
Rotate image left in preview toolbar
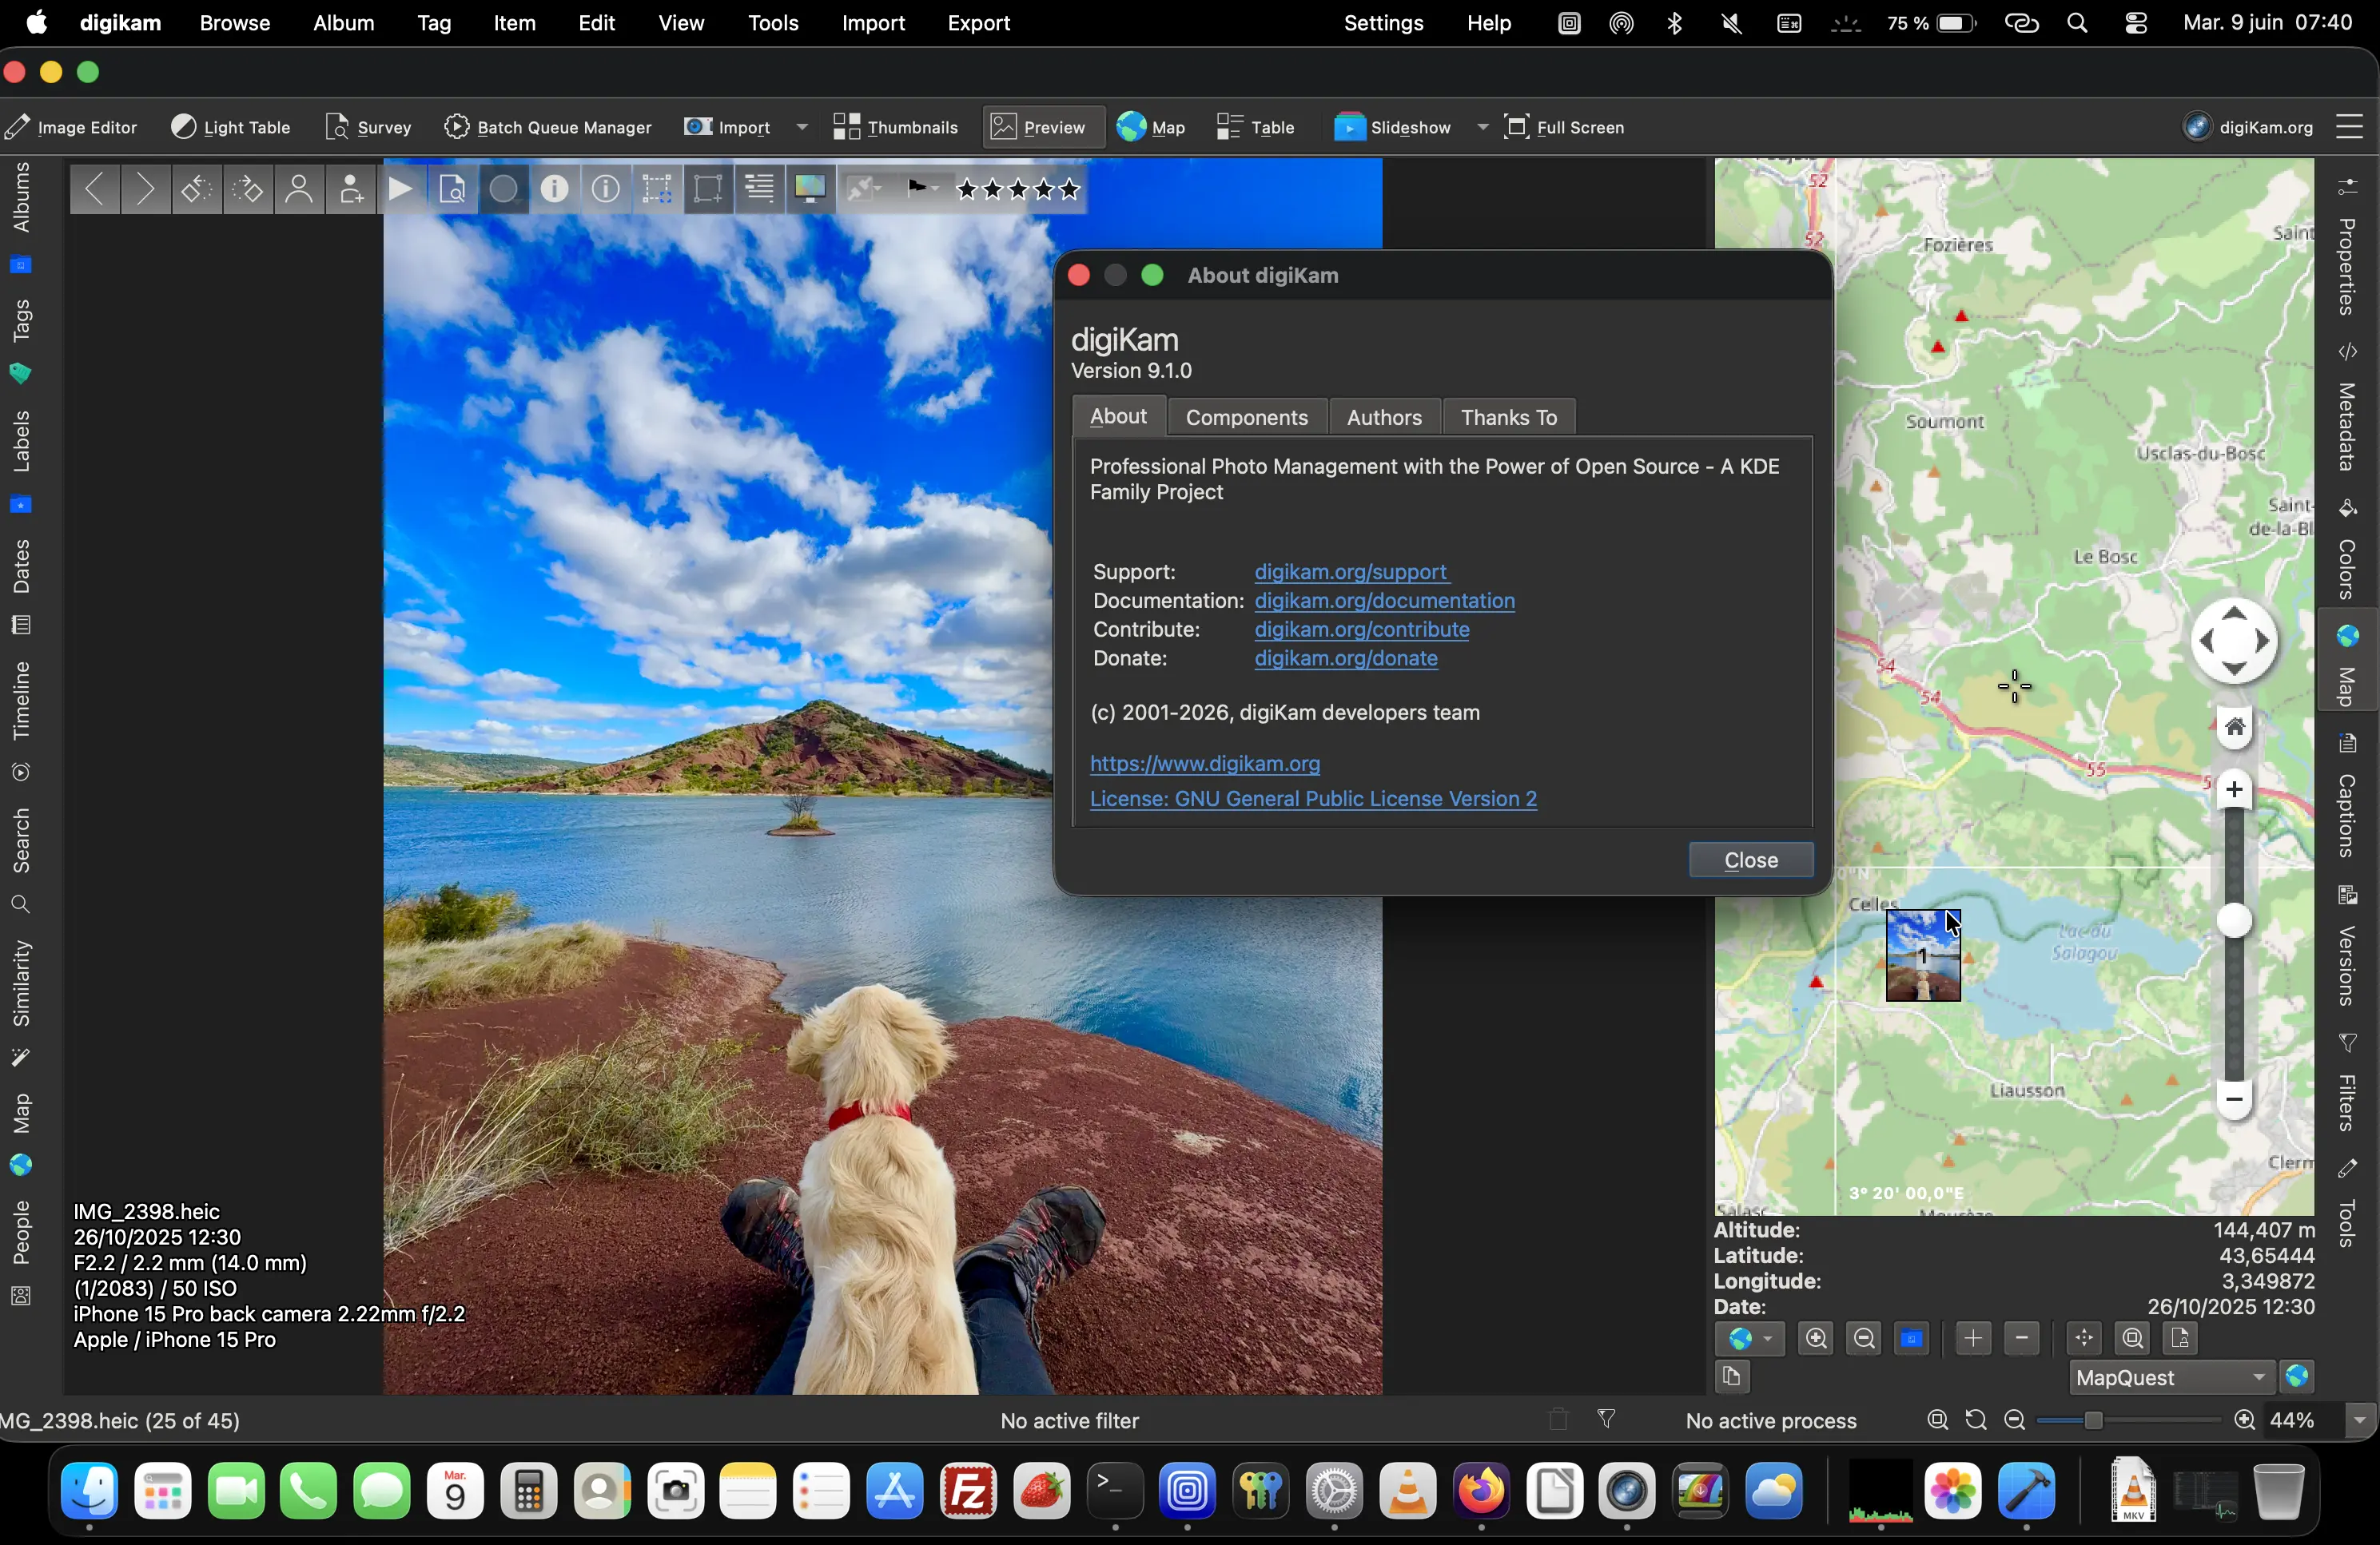(x=196, y=189)
